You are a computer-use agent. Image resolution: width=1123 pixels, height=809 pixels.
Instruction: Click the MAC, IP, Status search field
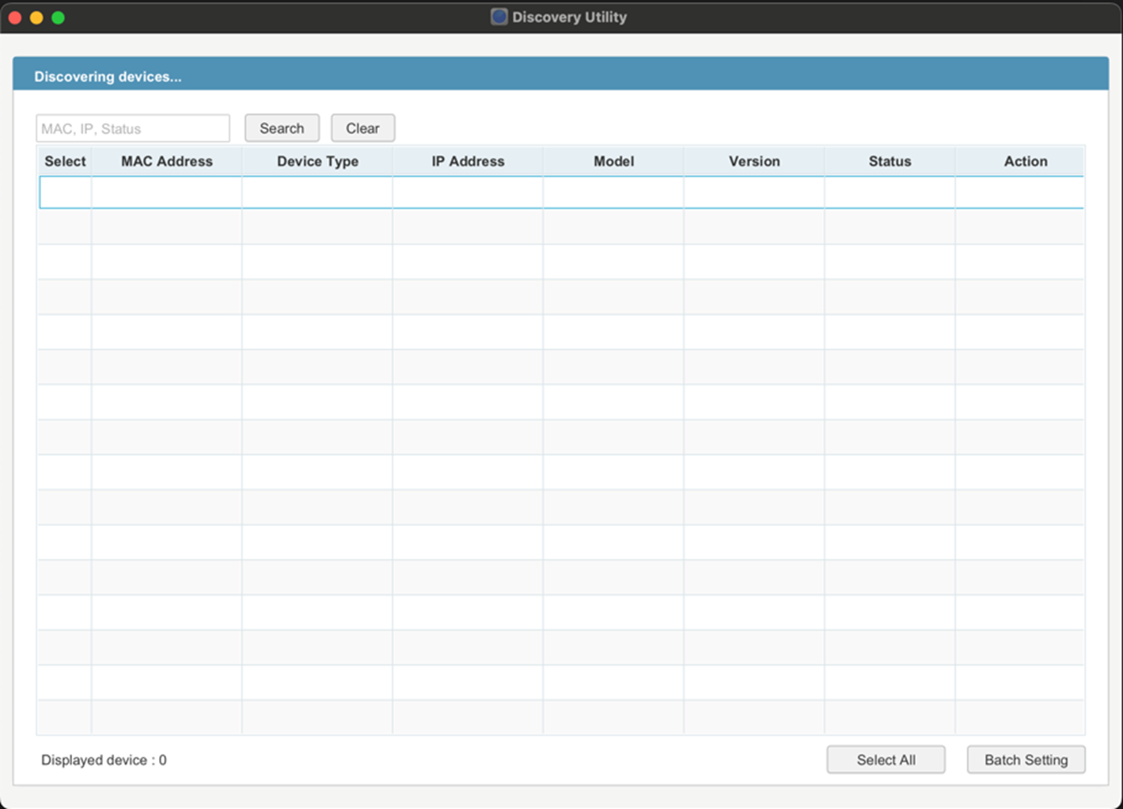[x=132, y=128]
